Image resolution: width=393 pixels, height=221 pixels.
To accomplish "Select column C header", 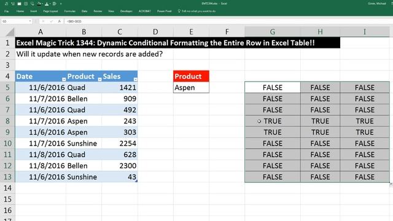I will 120,32.
